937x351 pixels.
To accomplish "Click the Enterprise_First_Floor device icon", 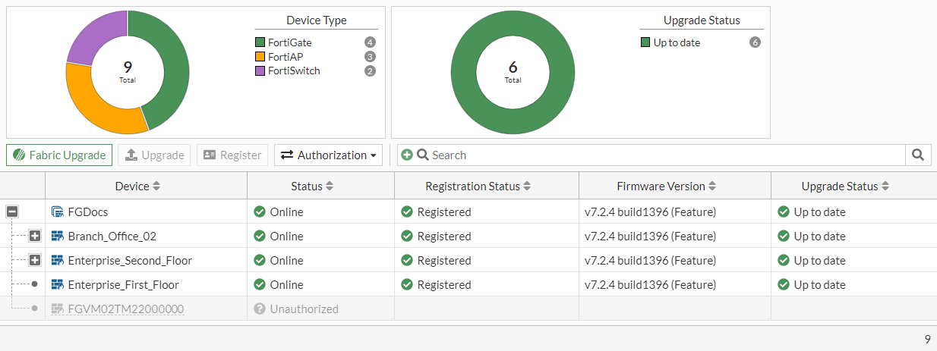I will pyautogui.click(x=57, y=285).
